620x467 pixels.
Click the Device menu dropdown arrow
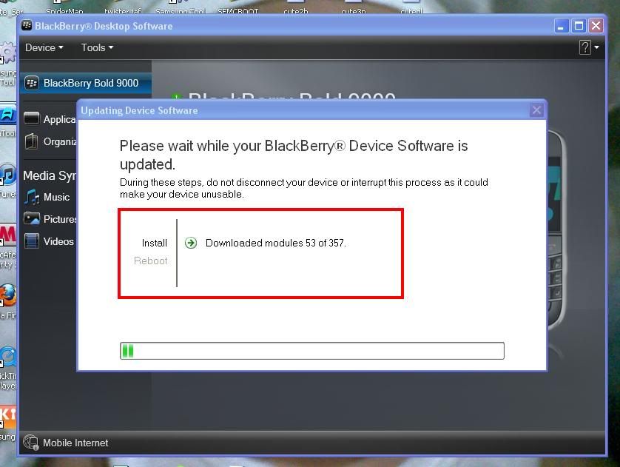click(x=61, y=47)
